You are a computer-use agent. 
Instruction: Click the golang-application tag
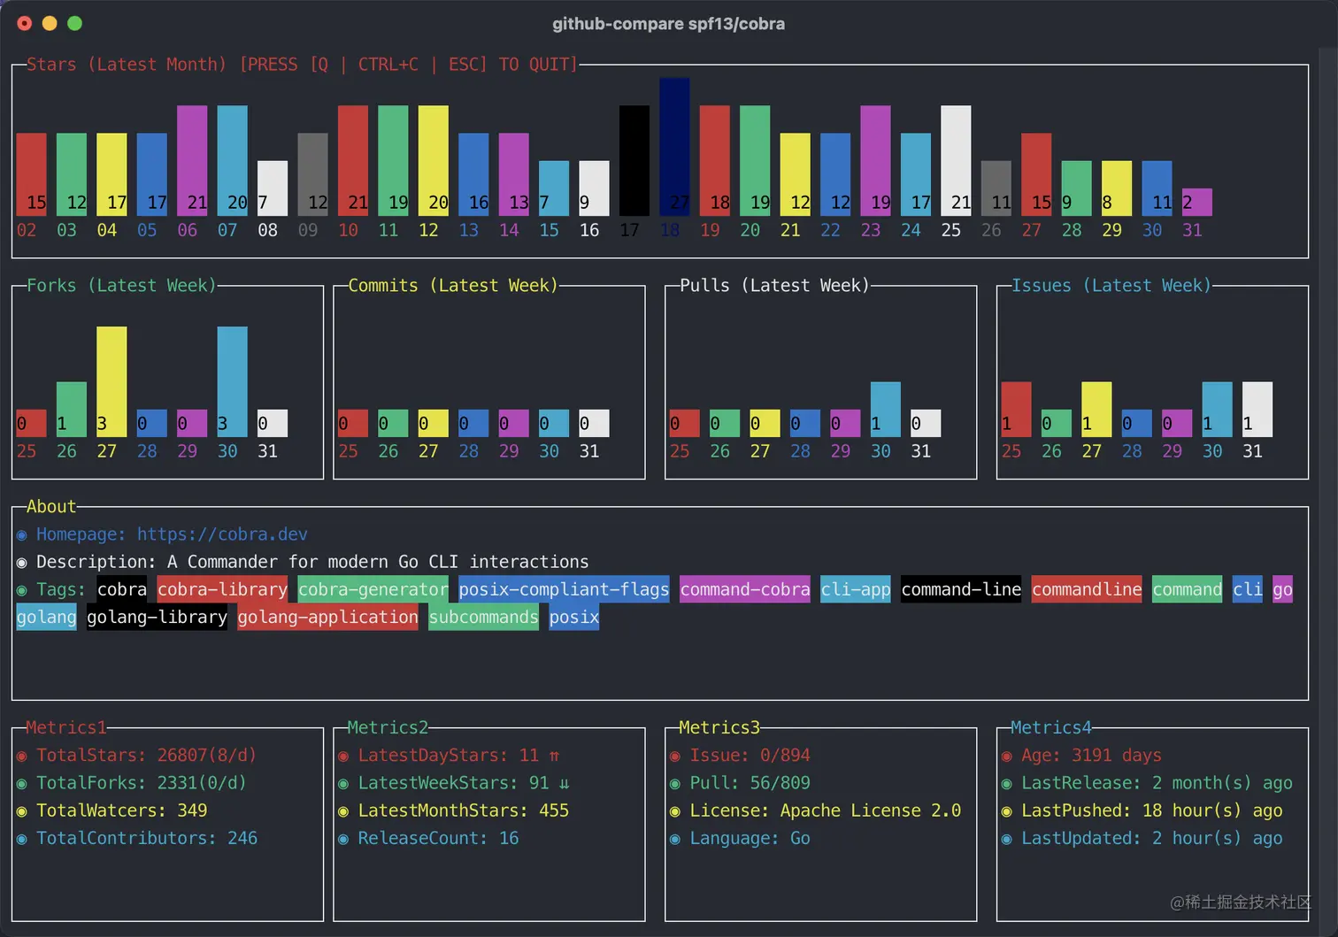327,617
